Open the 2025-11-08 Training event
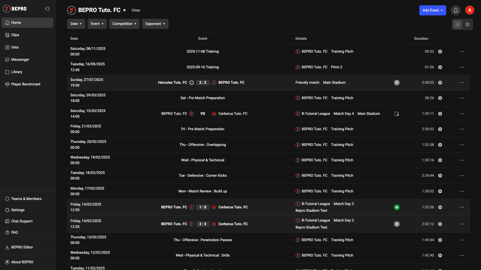Viewport: 481px width, 270px height. point(202,52)
